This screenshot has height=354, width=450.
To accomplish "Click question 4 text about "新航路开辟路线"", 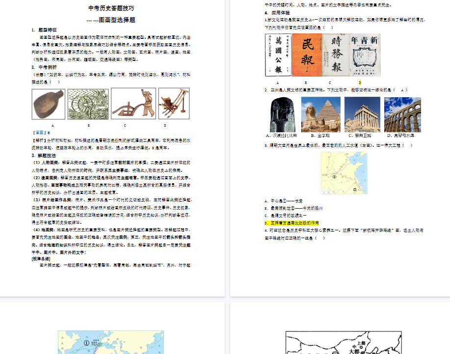I will [x=344, y=234].
